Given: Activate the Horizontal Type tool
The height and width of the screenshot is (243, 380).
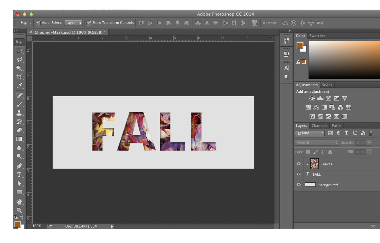Looking at the screenshot, I should coord(19,175).
